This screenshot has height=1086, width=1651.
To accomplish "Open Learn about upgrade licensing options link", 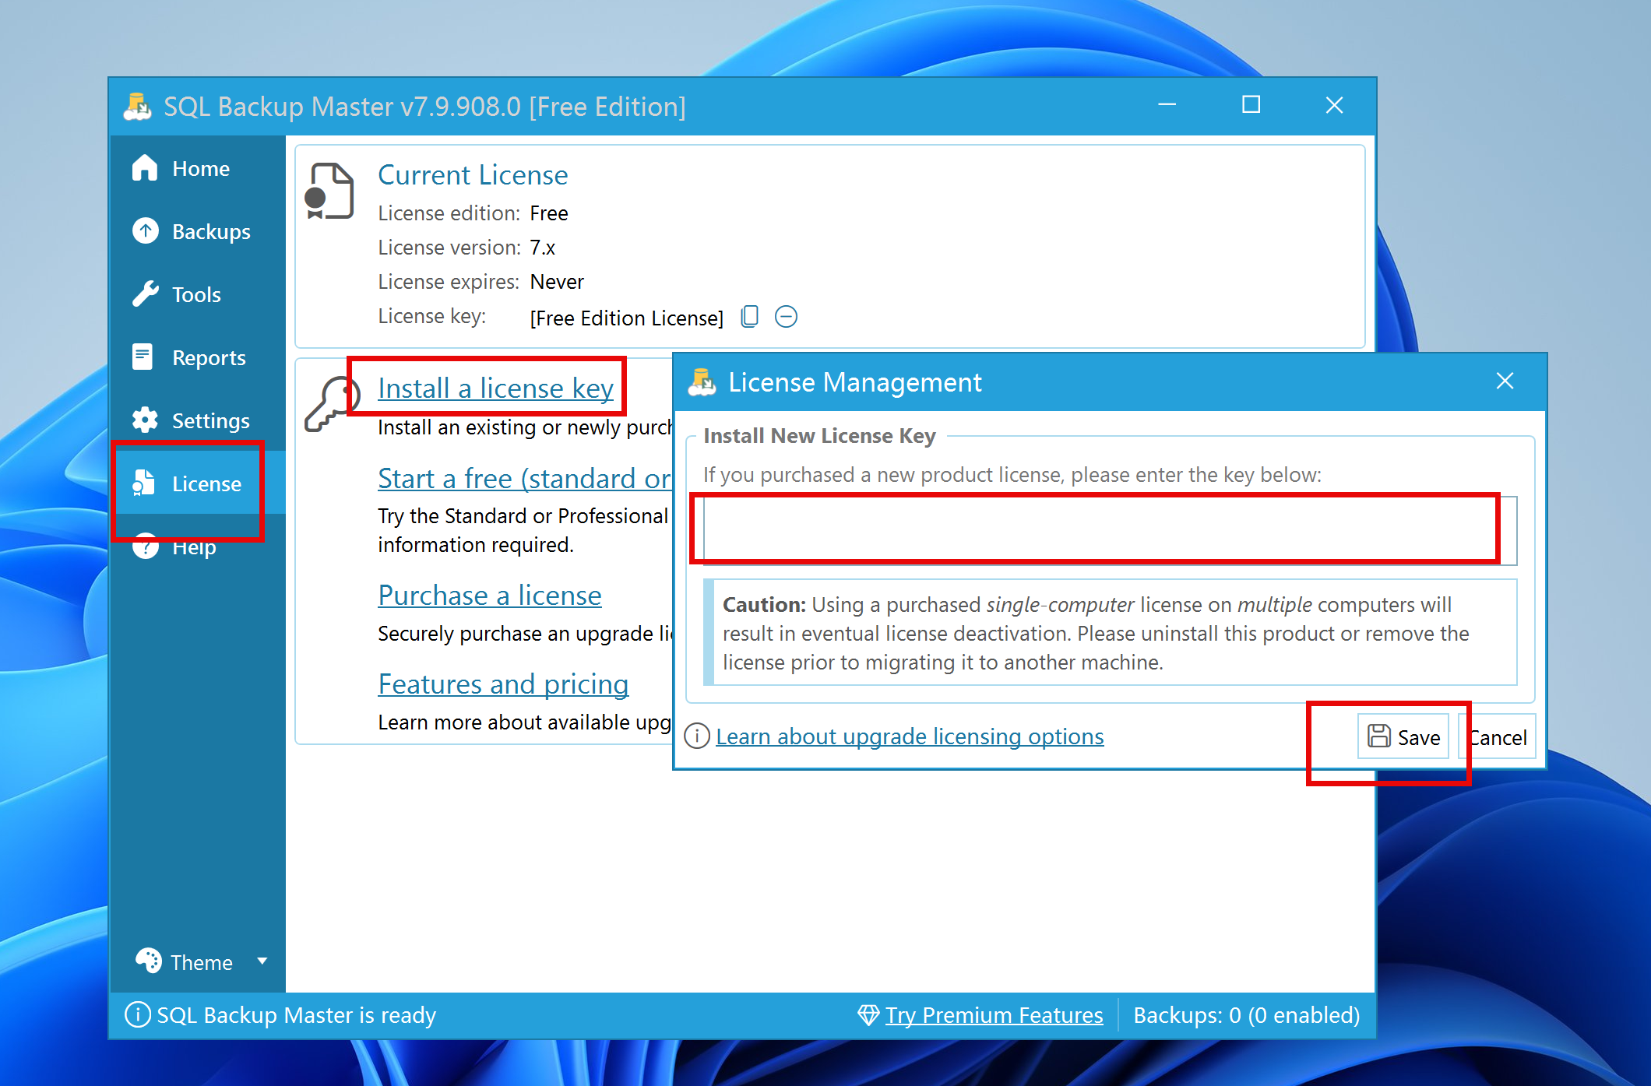I will tap(909, 736).
